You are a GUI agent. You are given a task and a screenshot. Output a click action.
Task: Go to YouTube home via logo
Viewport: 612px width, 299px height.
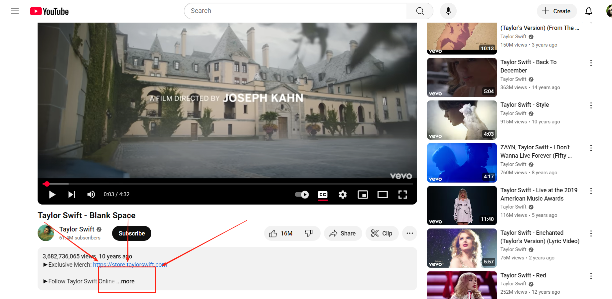pos(49,11)
